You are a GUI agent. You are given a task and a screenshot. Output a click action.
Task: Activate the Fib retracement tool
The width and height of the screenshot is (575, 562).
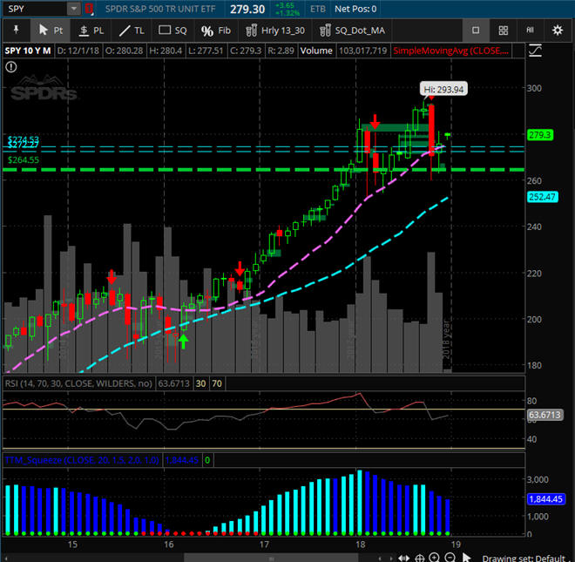[x=215, y=30]
